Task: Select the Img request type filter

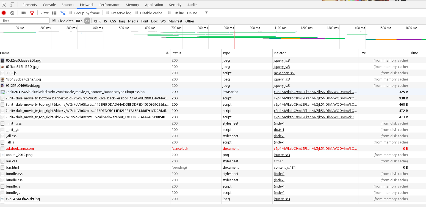Action: coord(122,21)
